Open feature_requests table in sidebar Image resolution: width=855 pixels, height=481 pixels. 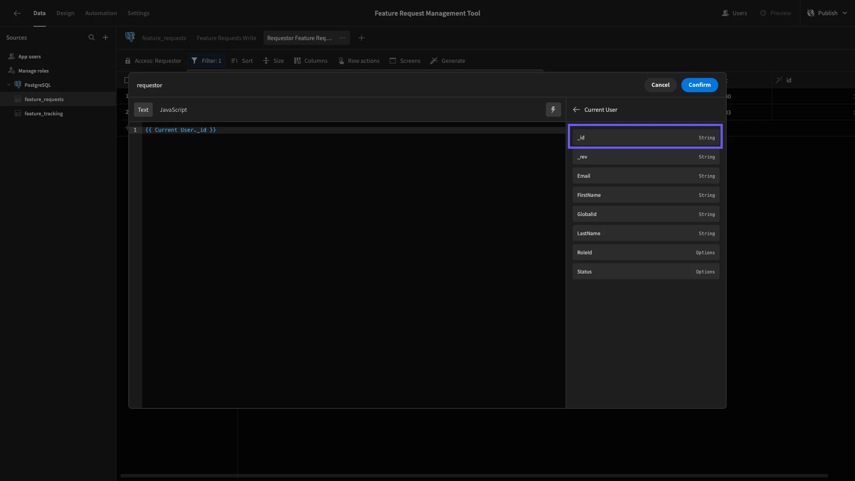[58, 99]
